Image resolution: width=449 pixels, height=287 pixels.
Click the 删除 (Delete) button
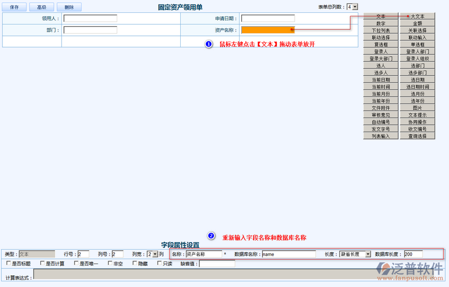coord(68,7)
